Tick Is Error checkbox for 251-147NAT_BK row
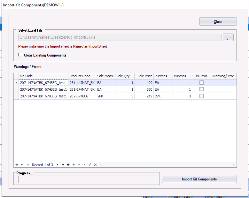The width and height of the screenshot is (249, 198). (201, 83)
